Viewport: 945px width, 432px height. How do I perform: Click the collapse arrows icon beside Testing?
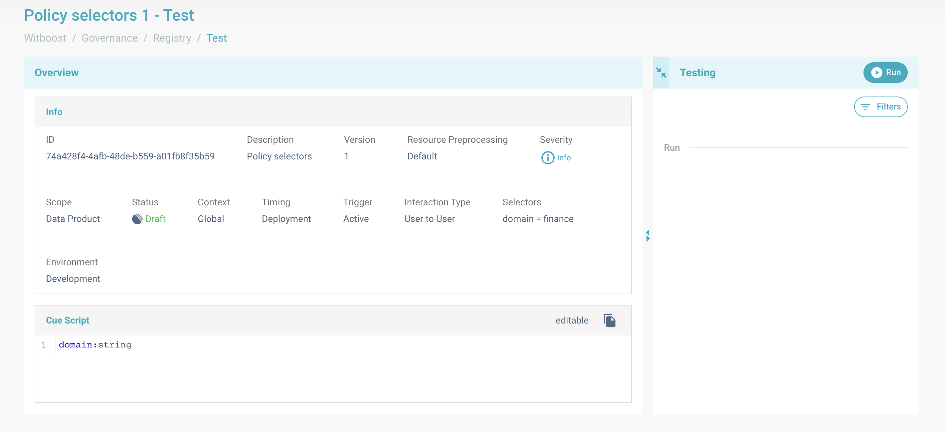point(661,73)
